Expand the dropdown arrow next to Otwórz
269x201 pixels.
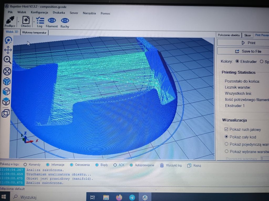coord(34,22)
